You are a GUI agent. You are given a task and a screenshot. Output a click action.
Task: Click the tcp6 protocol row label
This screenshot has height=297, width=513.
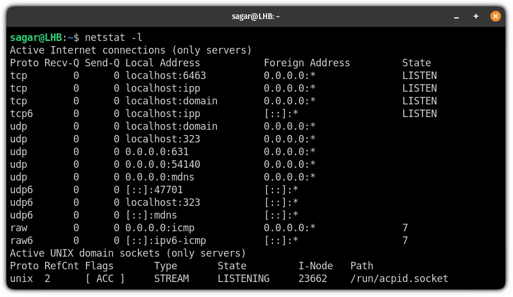[21, 114]
